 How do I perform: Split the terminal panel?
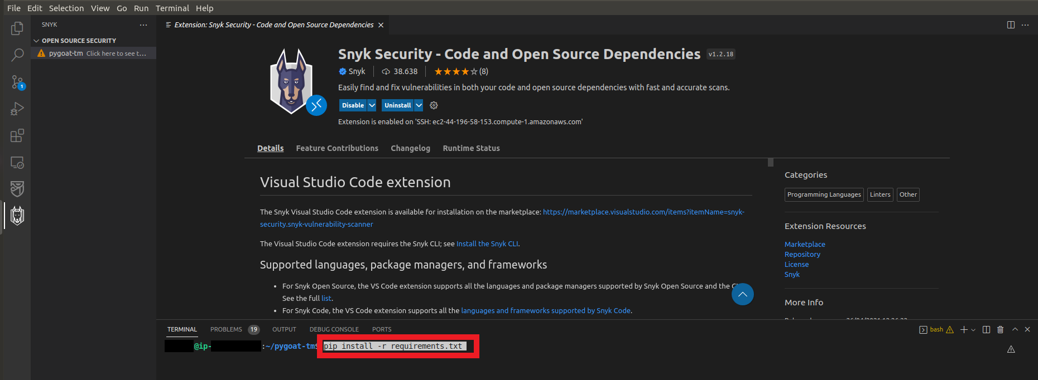click(986, 329)
